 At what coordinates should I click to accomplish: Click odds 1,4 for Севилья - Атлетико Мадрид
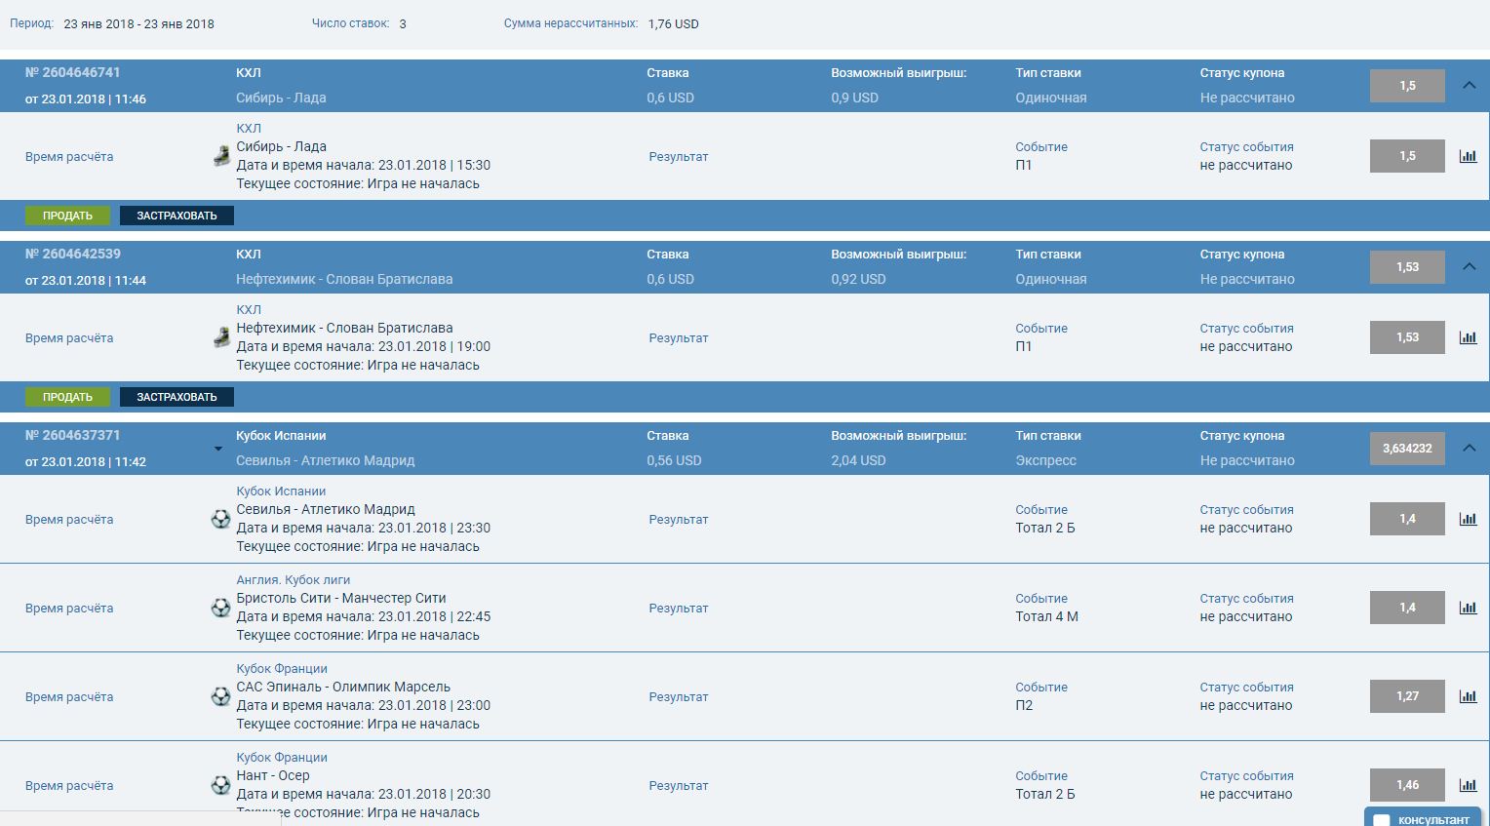click(x=1407, y=519)
